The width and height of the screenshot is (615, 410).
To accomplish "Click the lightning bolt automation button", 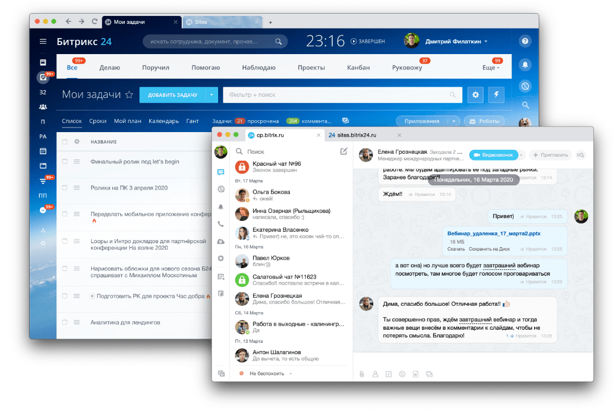I will 496,95.
